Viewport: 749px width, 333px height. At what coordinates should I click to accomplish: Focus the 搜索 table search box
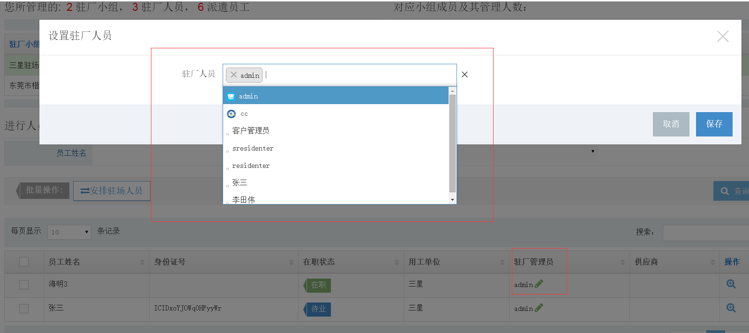pos(705,232)
